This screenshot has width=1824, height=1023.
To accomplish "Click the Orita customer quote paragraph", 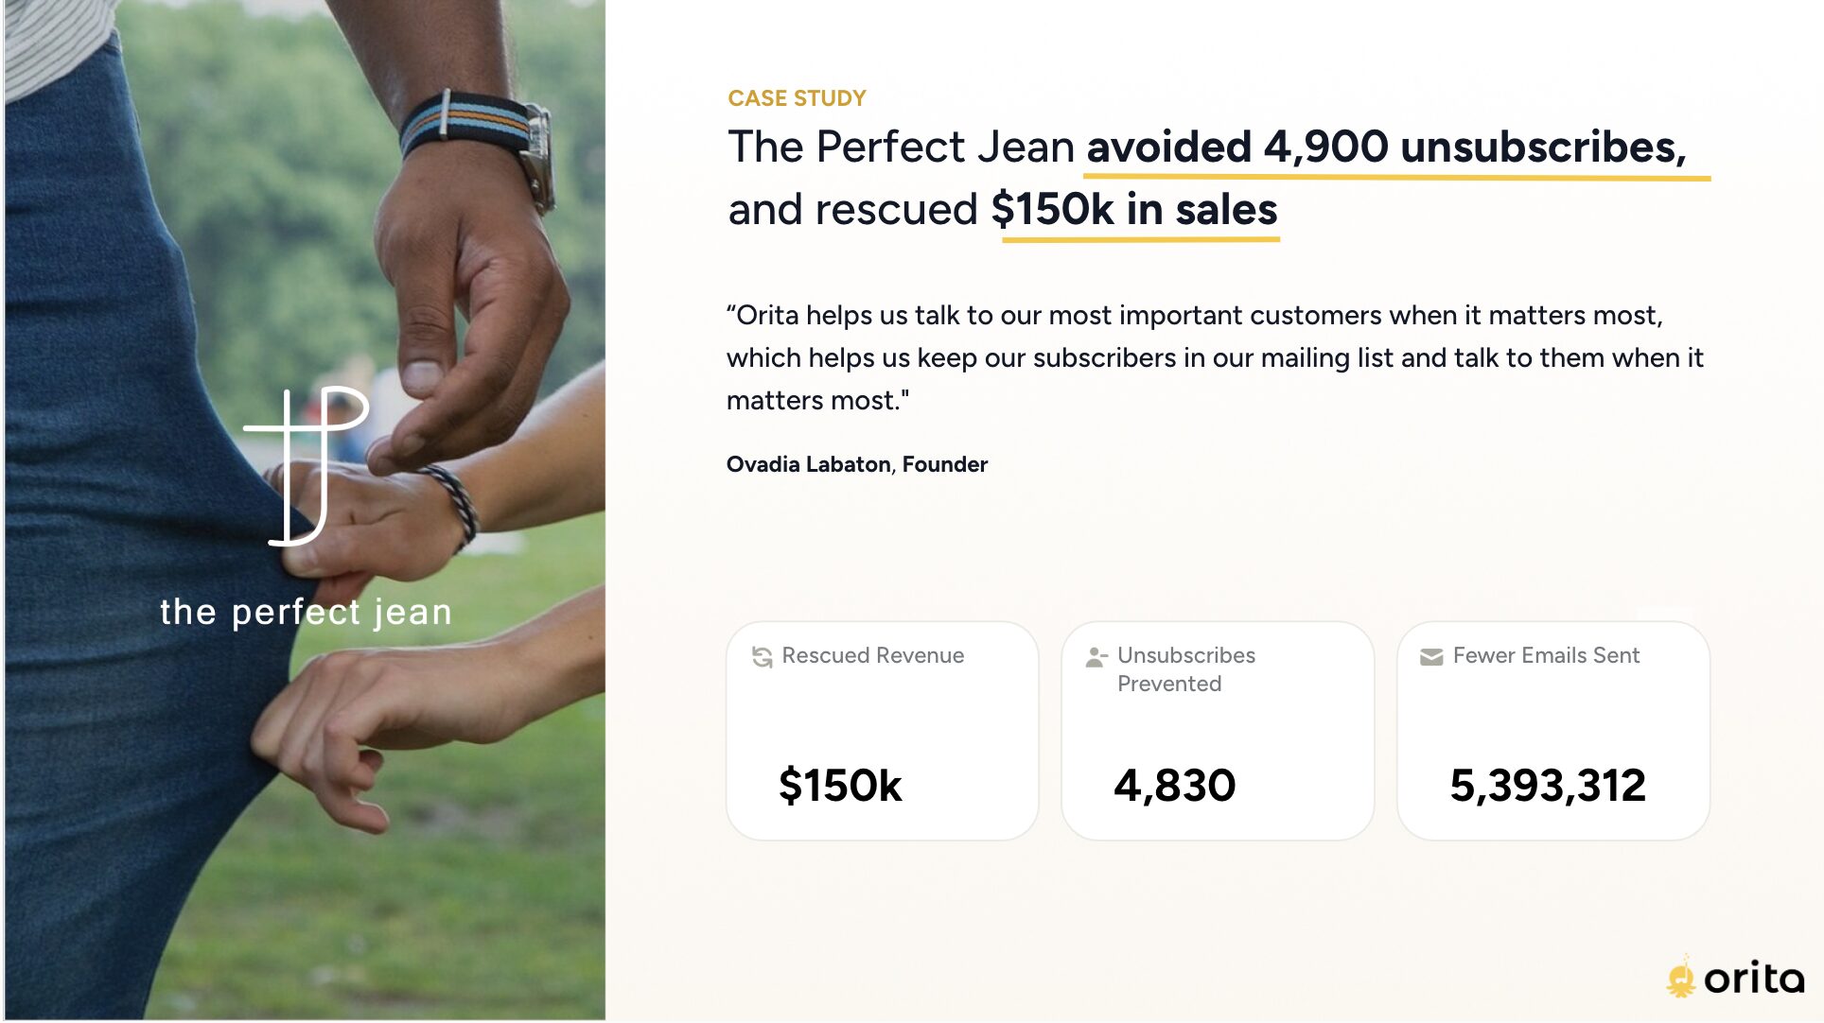I will click(x=1215, y=358).
